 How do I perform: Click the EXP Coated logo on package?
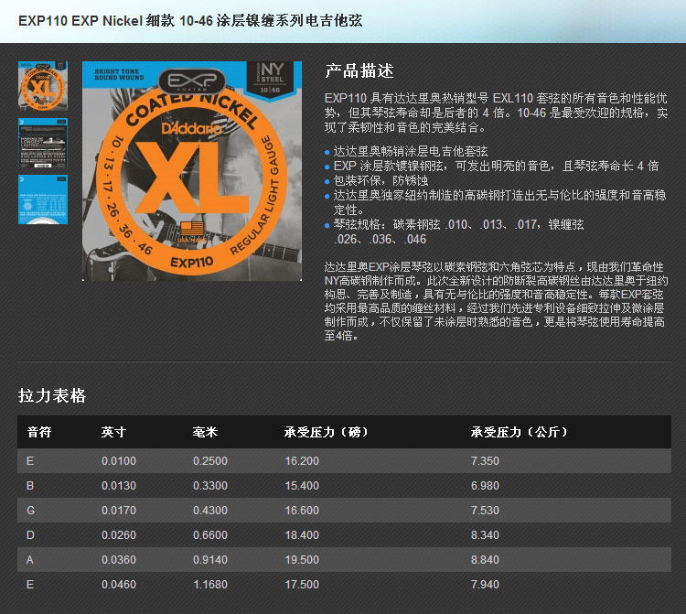(x=192, y=81)
